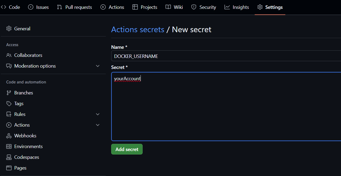Click the 'Rules' sidebar label
341x176 pixels.
pos(20,114)
